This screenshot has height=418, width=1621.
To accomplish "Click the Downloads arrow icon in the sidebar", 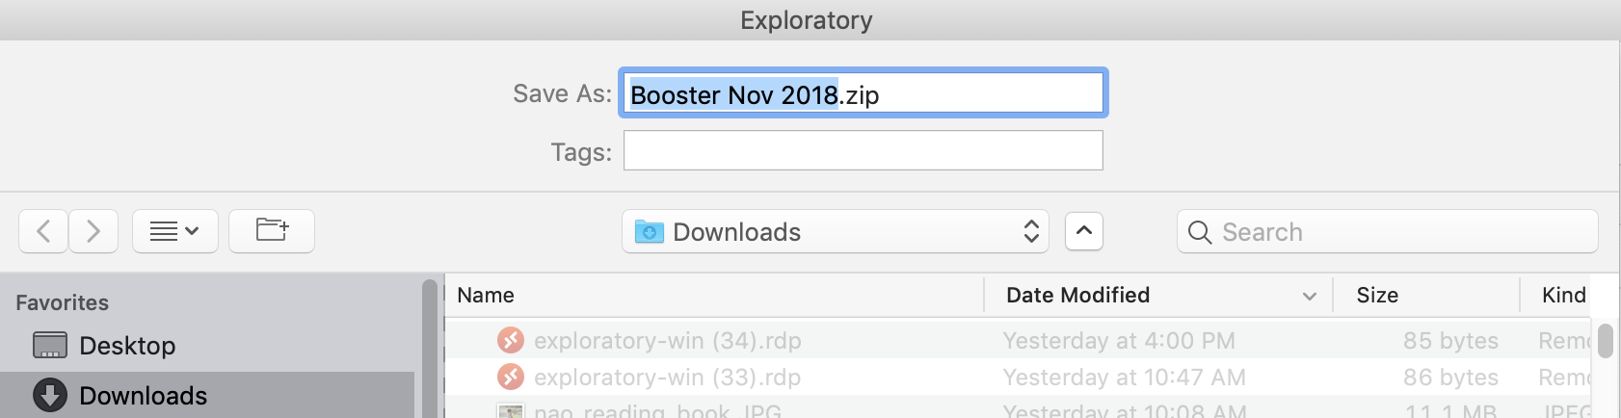I will coord(50,395).
